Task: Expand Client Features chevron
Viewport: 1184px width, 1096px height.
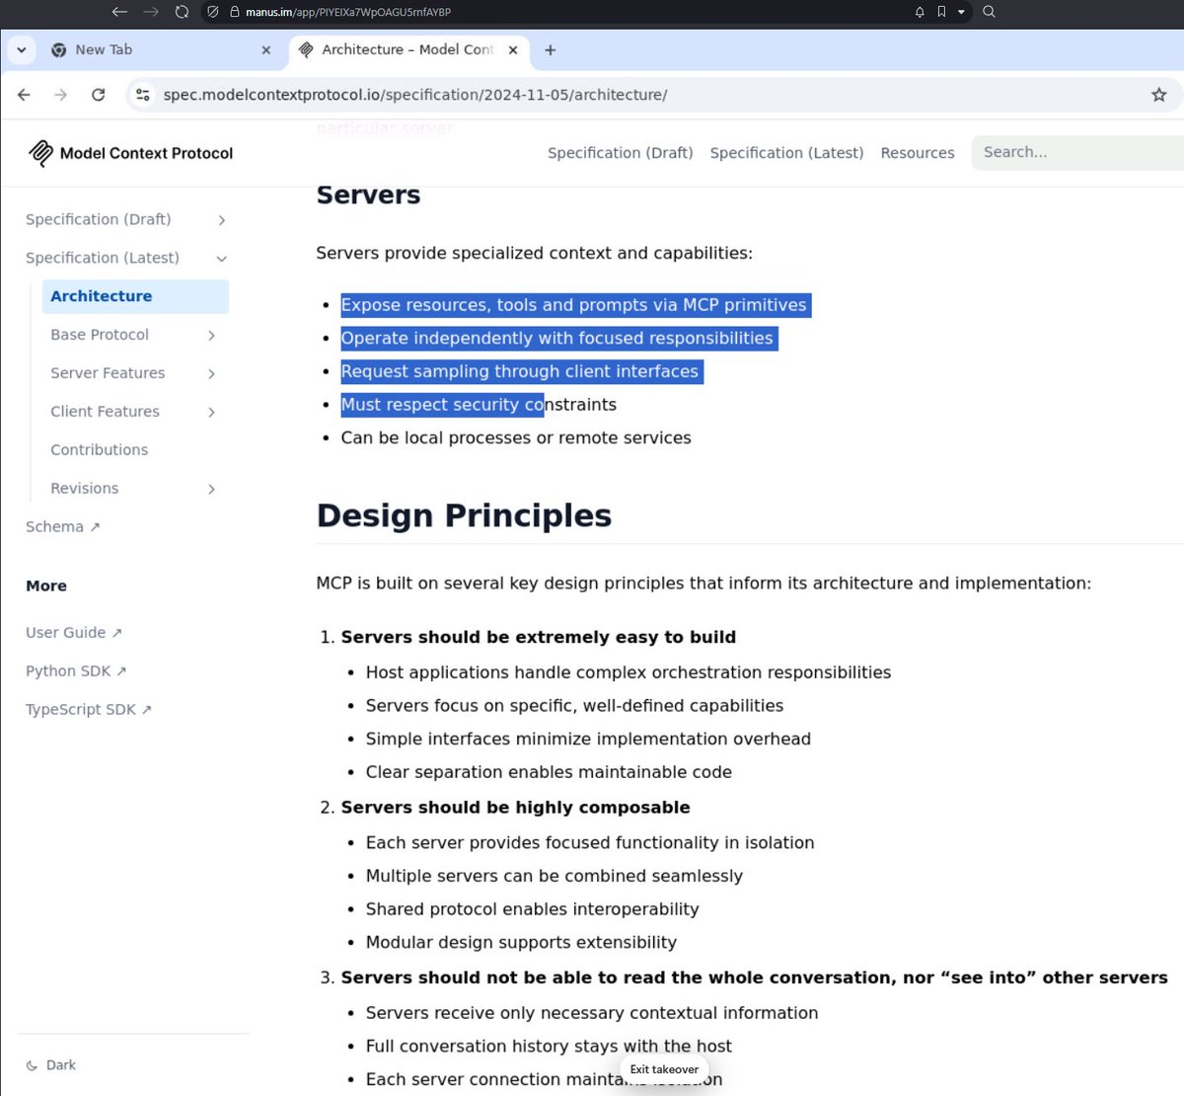Action: coord(211,413)
